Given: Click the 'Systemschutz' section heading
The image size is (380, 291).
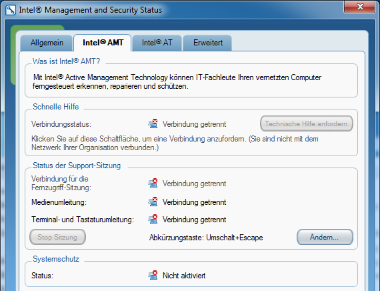Looking at the screenshot, I should (x=56, y=259).
